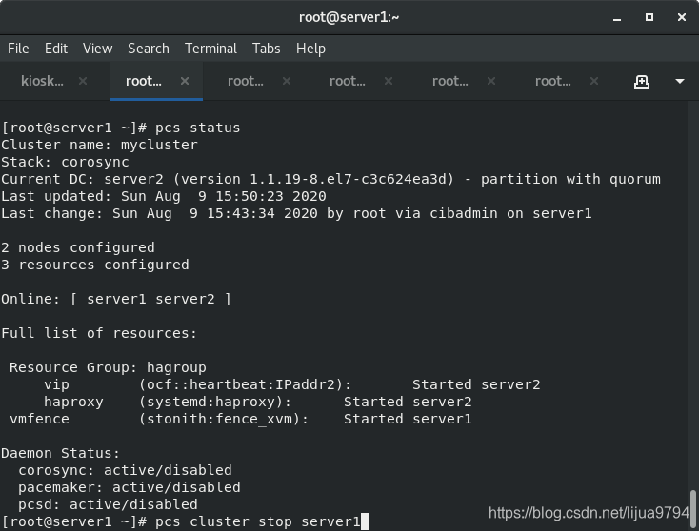Add a new terminal tab icon
699x531 pixels.
point(642,82)
